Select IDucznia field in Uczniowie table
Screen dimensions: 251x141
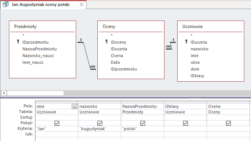pyautogui.click(x=199, y=42)
